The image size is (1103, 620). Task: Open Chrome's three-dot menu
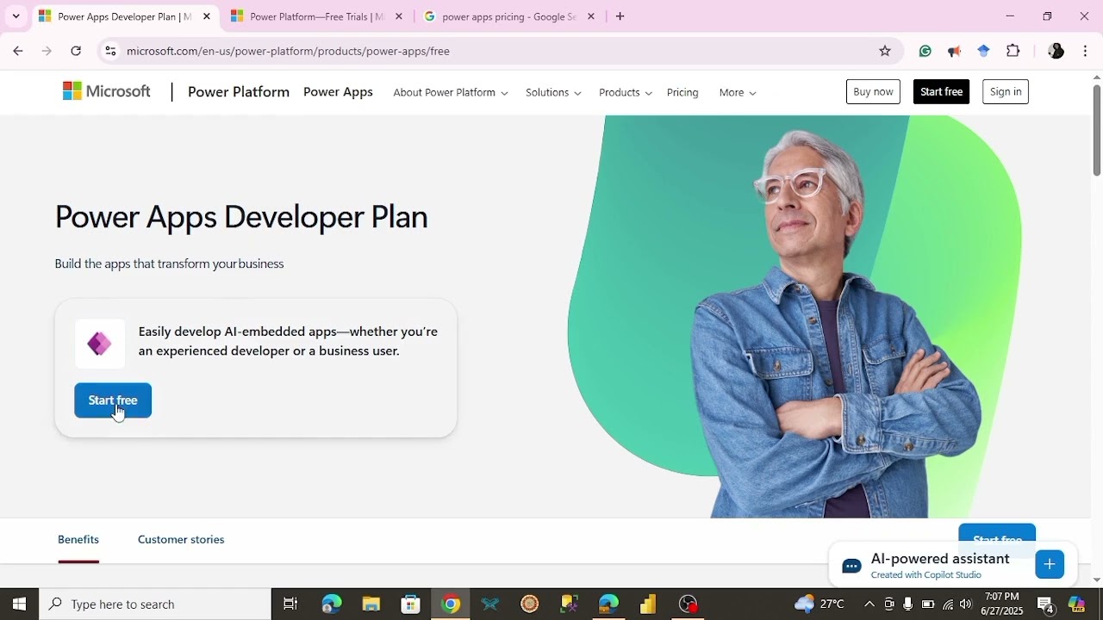point(1085,51)
